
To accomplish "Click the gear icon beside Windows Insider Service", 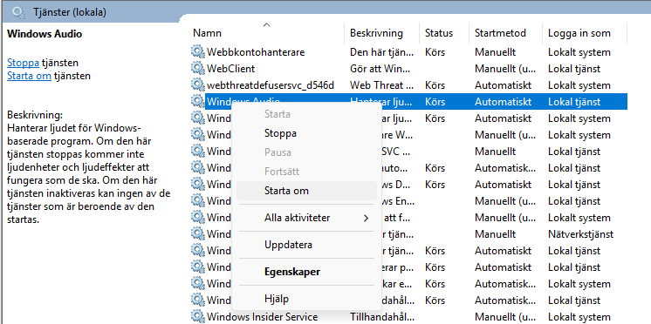I will pos(197,317).
